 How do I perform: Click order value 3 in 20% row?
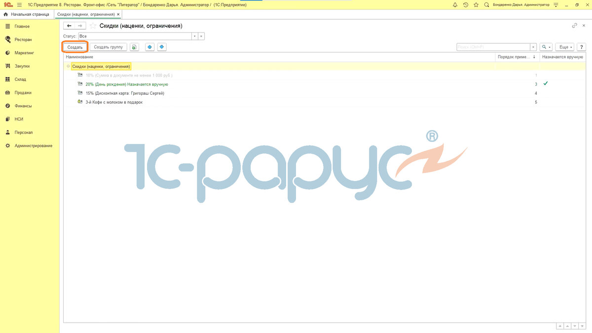(536, 84)
